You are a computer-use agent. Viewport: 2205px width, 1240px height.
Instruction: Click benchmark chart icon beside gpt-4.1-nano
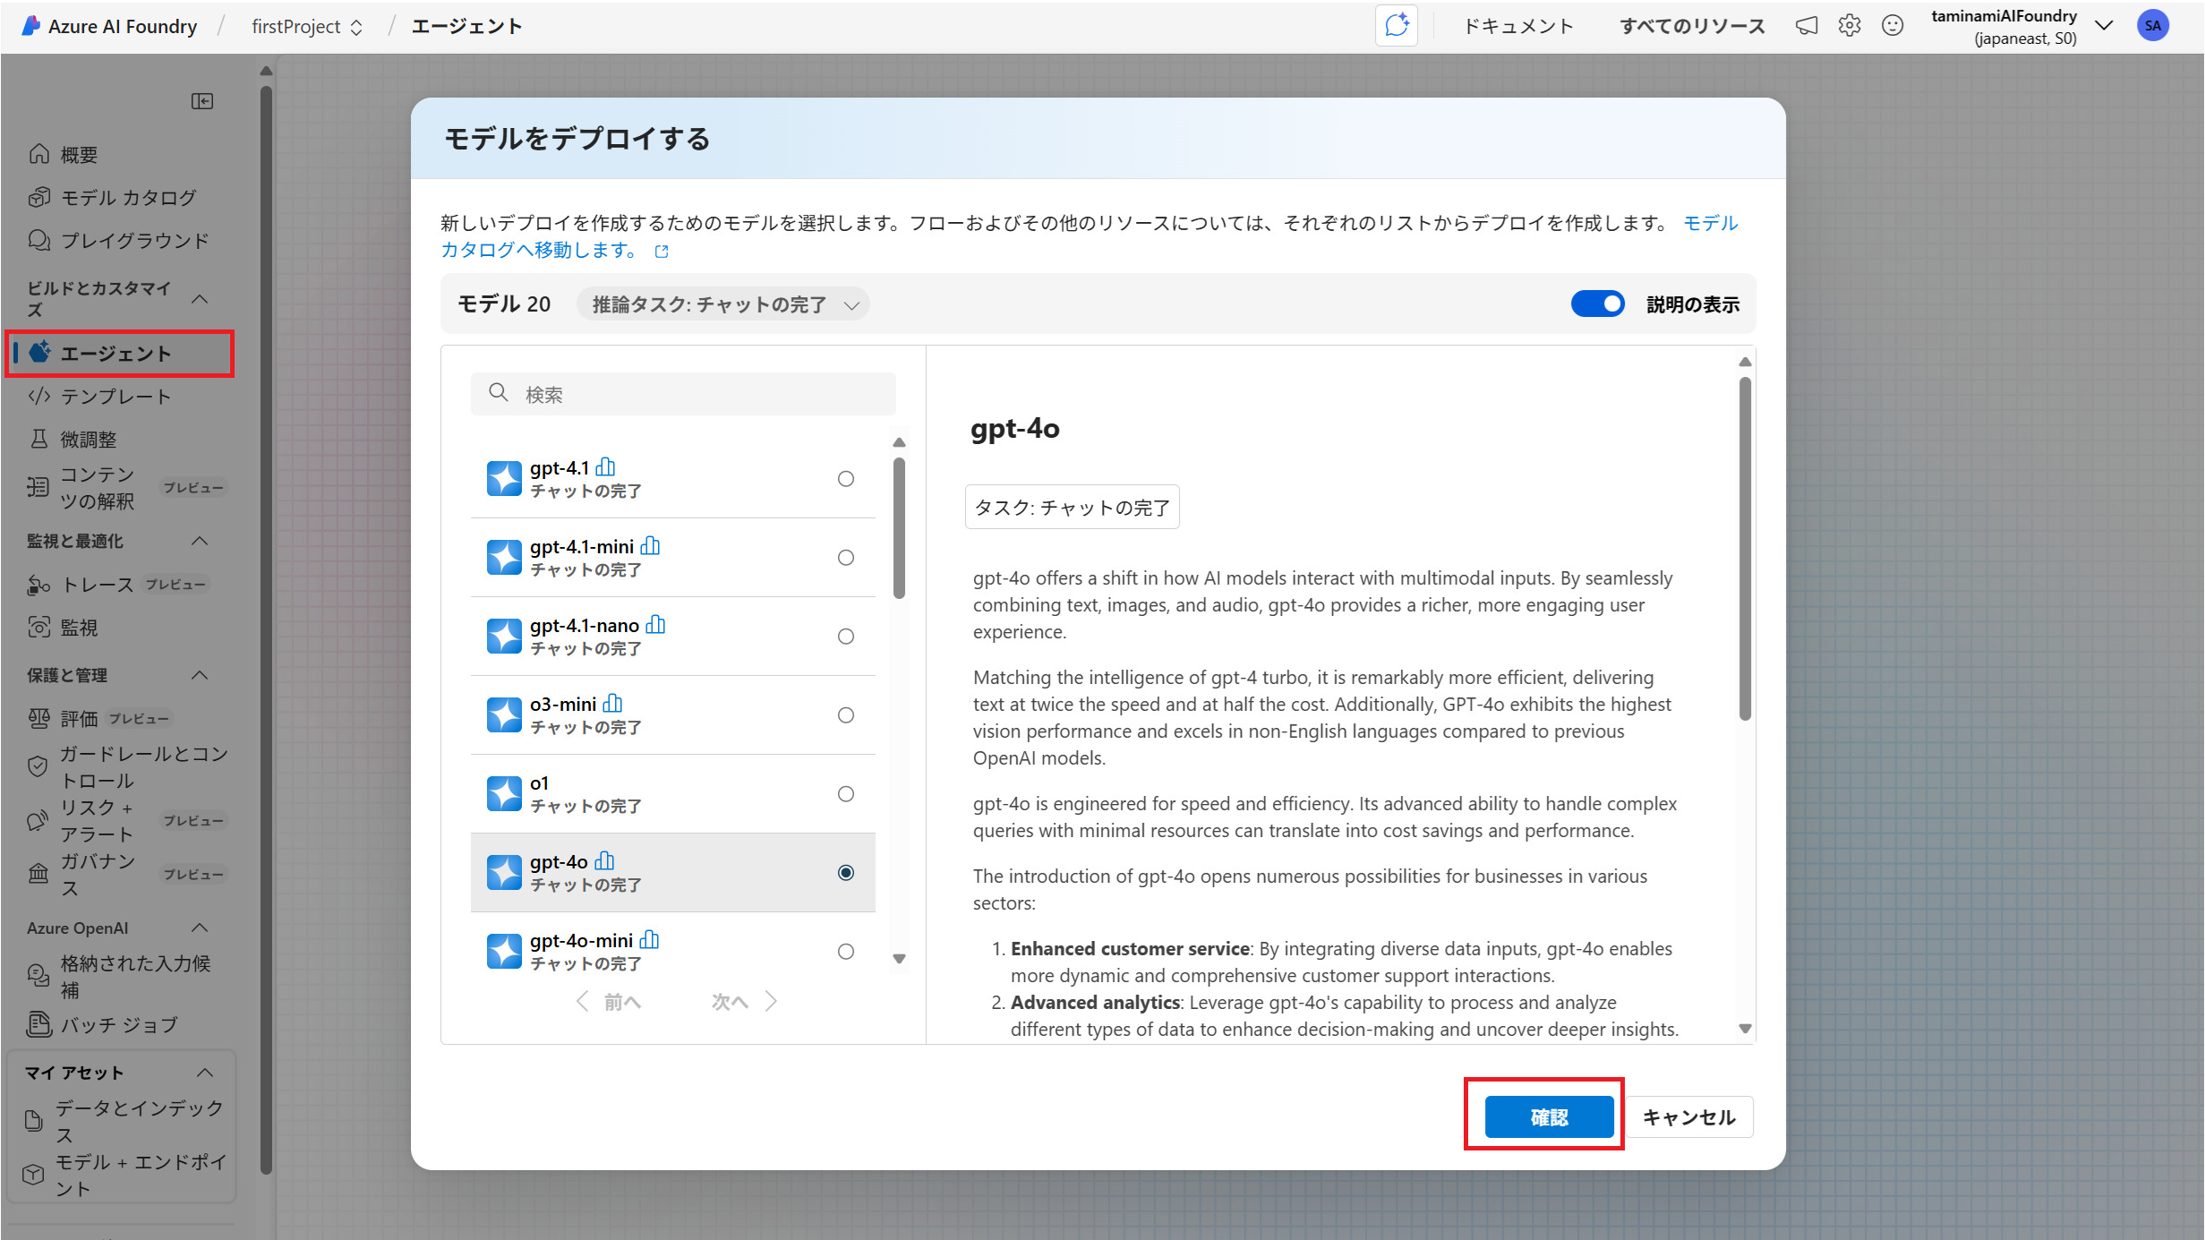coord(655,625)
